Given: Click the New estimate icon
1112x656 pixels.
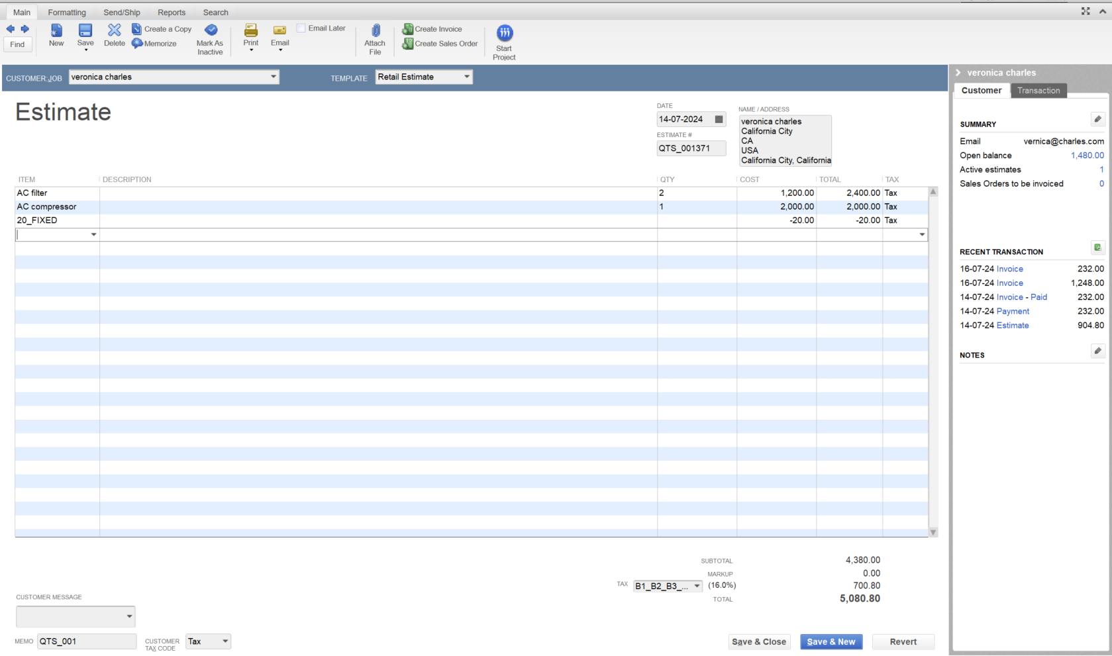Looking at the screenshot, I should [56, 30].
